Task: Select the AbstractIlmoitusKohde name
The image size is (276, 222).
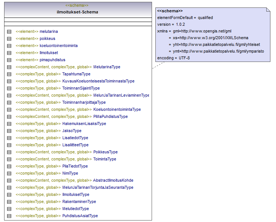Action: [113, 180]
